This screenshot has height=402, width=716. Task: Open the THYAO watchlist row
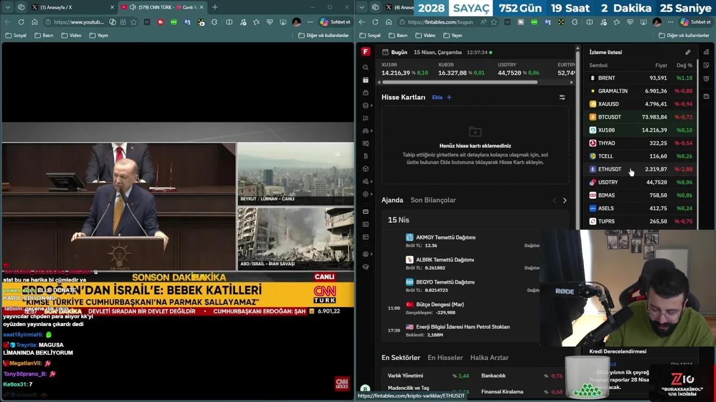coord(641,143)
